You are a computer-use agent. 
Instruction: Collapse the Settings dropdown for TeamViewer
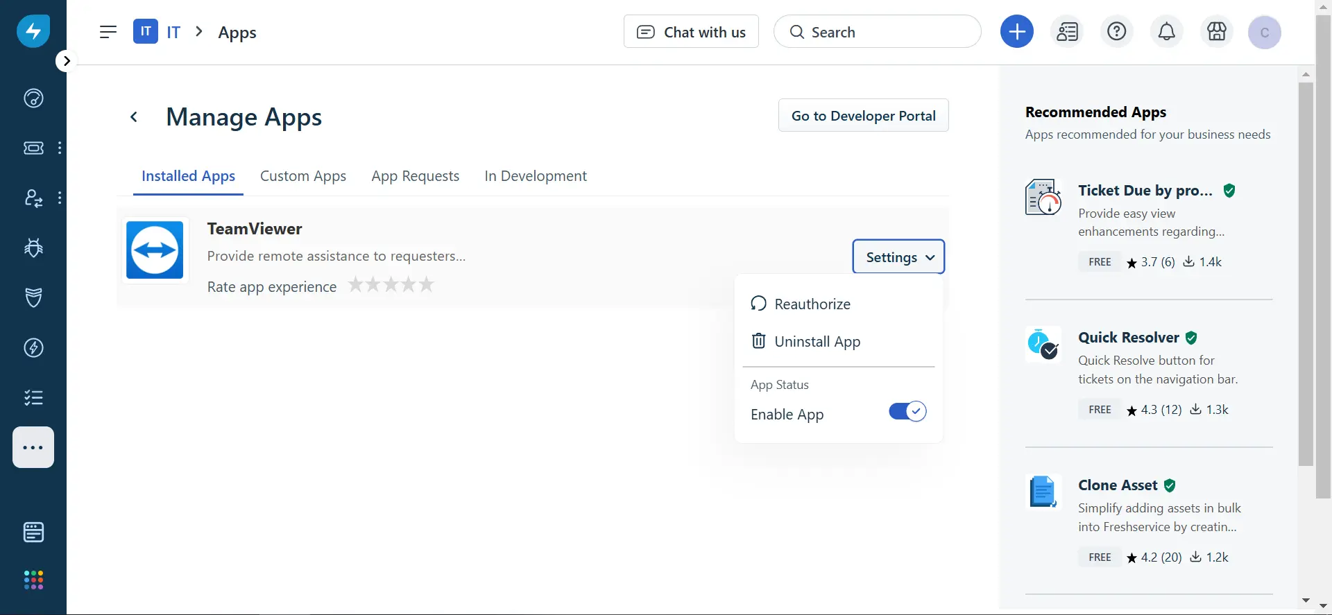click(x=898, y=257)
